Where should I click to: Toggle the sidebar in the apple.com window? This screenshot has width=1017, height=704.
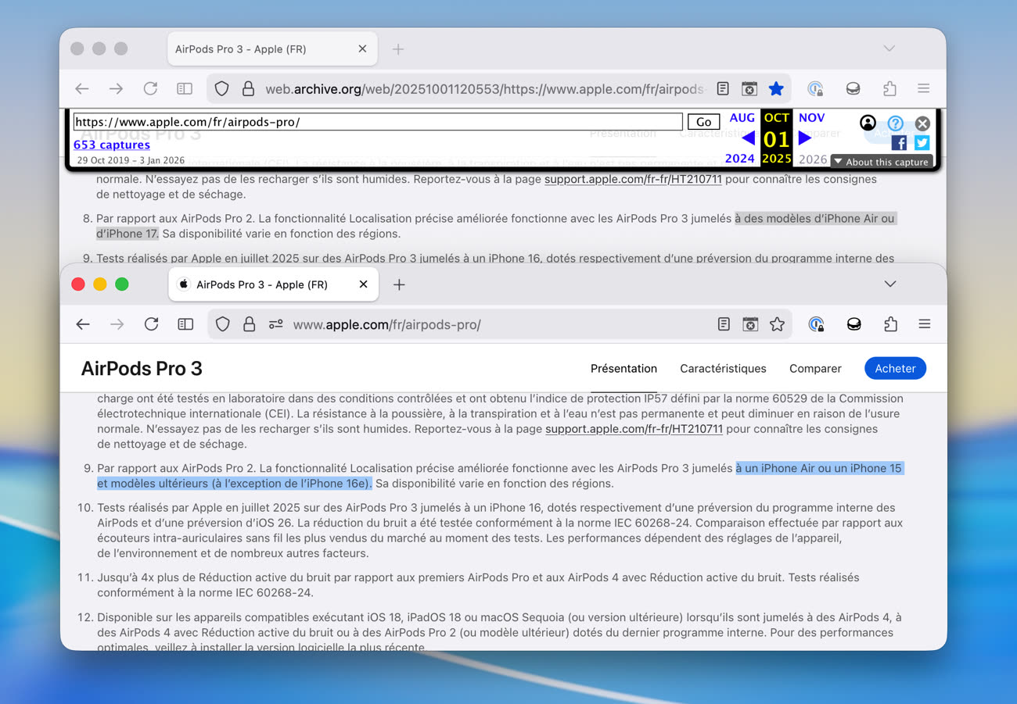(185, 324)
